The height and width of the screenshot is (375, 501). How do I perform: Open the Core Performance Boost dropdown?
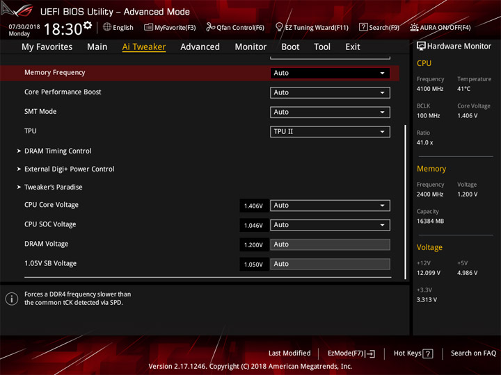coord(330,92)
